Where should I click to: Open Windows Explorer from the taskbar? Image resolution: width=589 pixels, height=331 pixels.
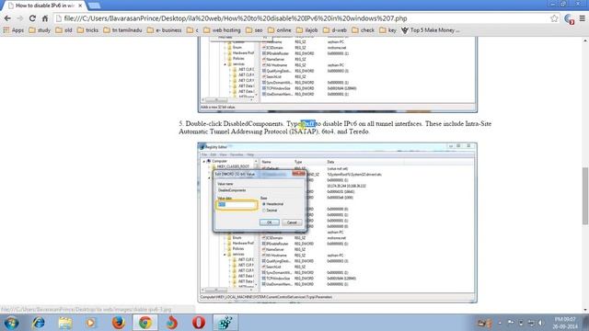(x=65, y=323)
